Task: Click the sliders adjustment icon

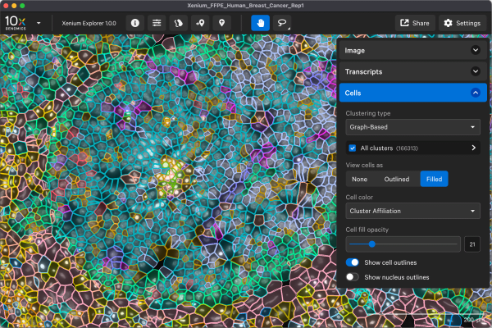Action: pos(156,23)
